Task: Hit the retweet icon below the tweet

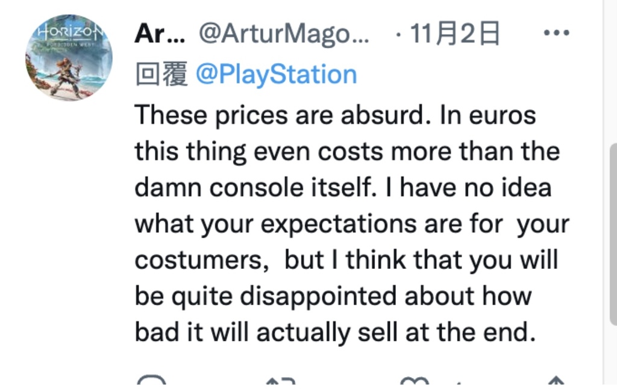Action: click(x=281, y=382)
